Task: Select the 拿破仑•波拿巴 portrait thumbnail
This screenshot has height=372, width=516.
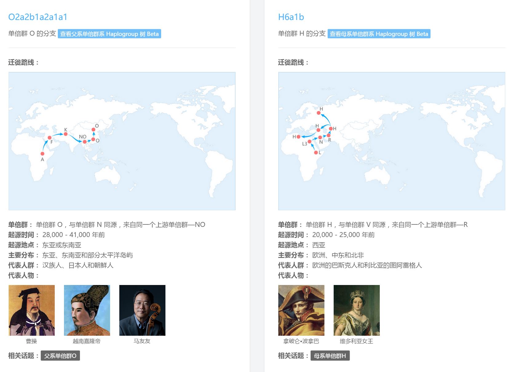Action: point(301,310)
